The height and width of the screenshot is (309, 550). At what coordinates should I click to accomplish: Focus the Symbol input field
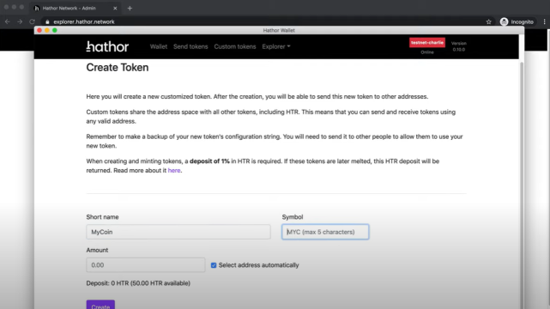pos(325,232)
